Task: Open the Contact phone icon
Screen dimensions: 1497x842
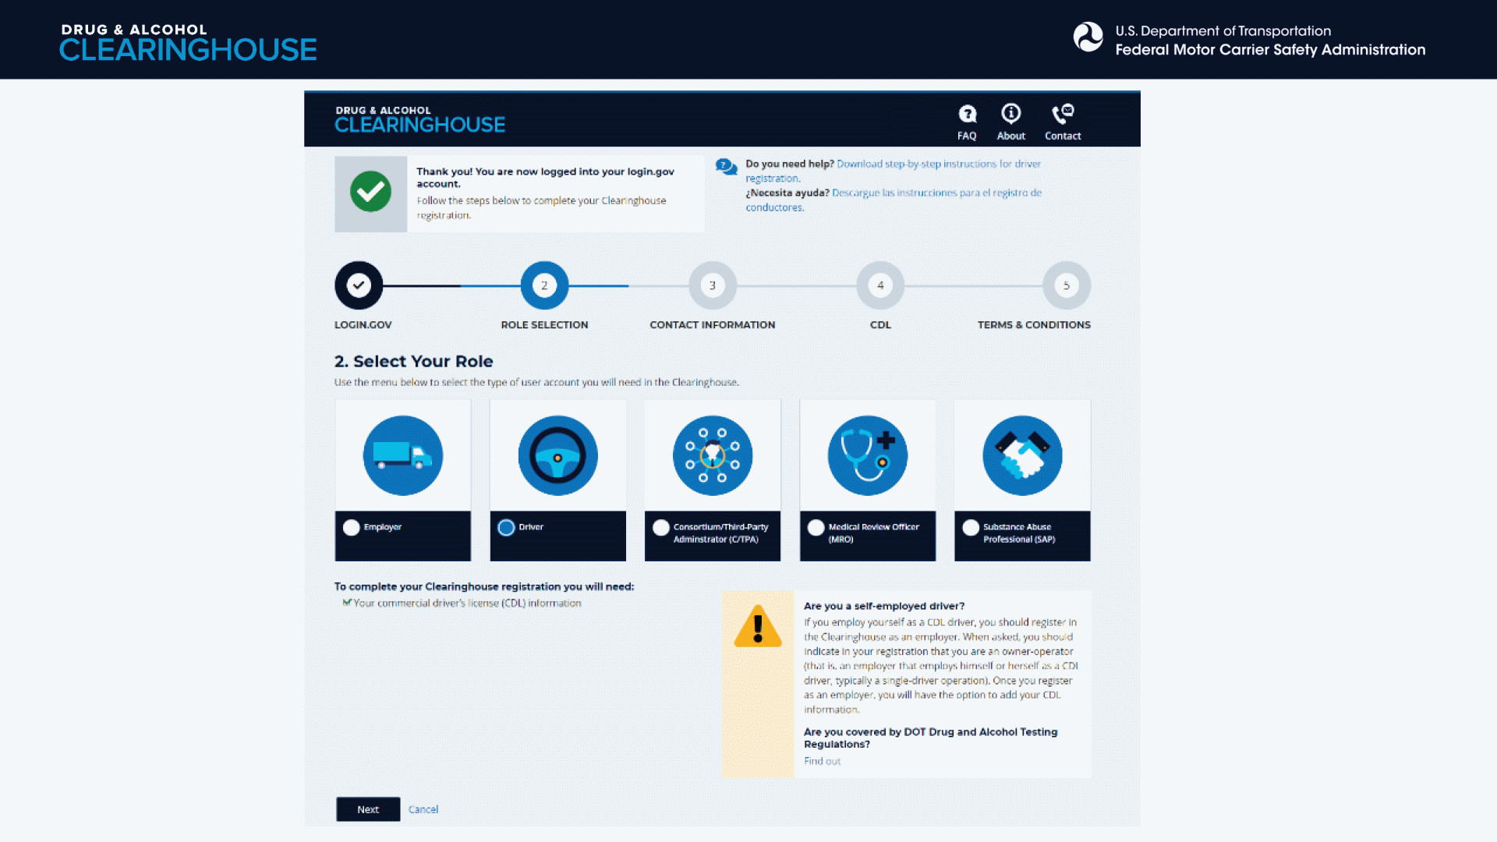Action: [x=1062, y=115]
